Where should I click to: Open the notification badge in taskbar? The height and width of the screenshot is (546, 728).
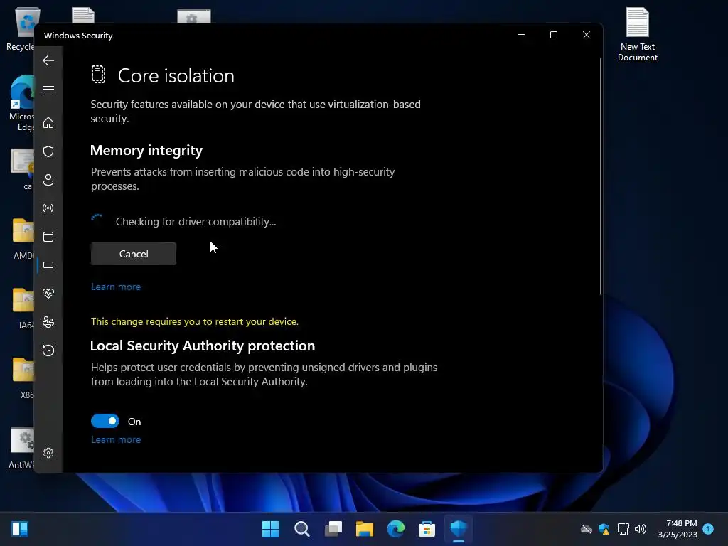pyautogui.click(x=708, y=529)
